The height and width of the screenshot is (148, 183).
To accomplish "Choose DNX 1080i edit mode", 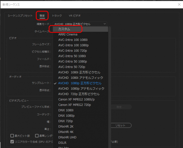I will click(80, 110).
